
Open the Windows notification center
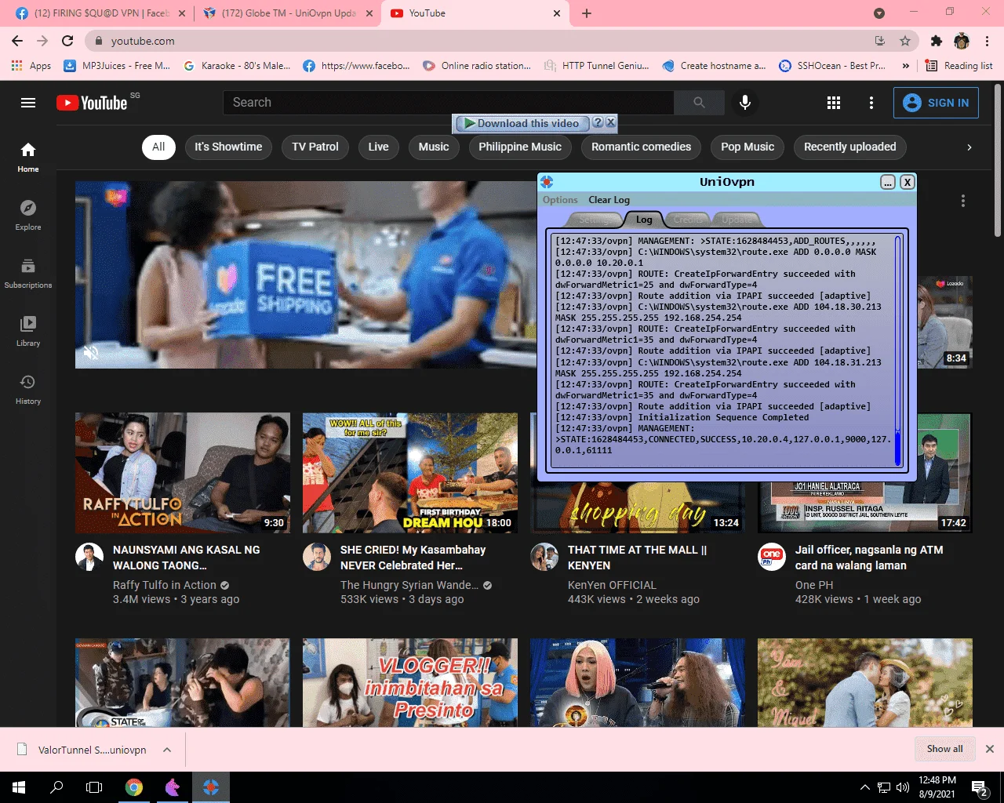[x=980, y=787]
